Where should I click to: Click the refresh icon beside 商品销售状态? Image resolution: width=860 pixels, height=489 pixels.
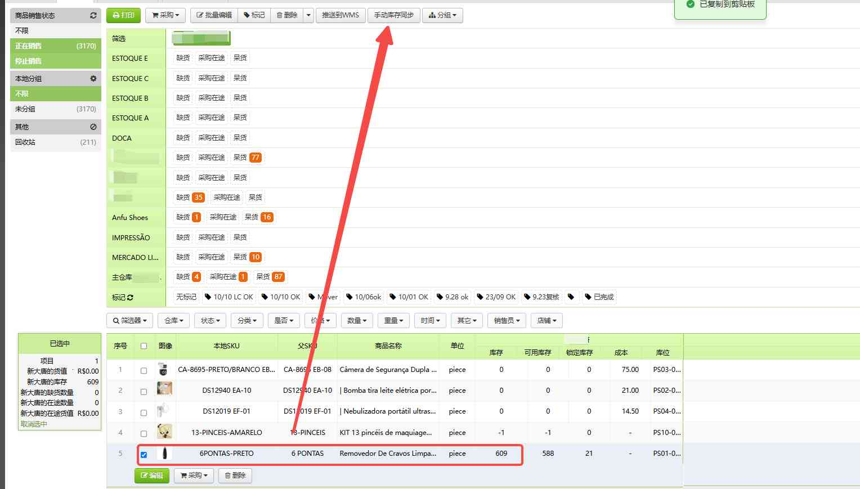[93, 16]
